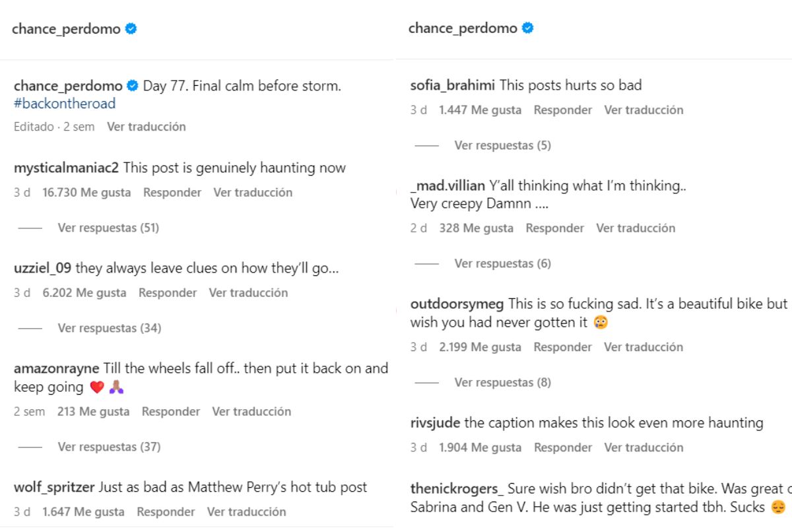This screenshot has width=792, height=528.
Task: View likes count on sofia_brahimi comment
Action: (480, 110)
